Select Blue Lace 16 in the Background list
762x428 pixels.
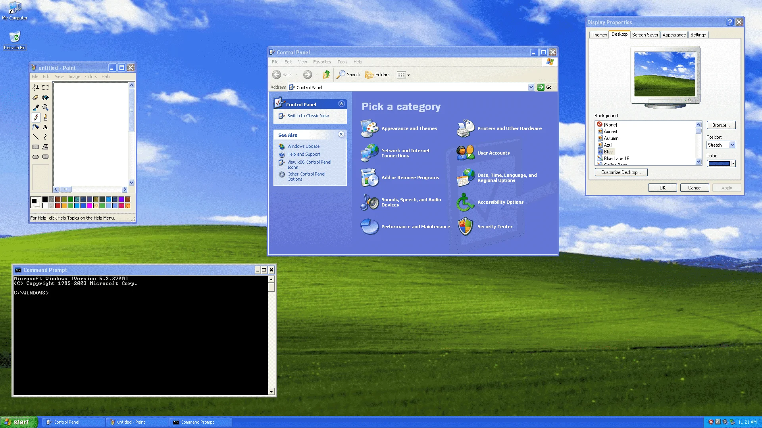[616, 159]
